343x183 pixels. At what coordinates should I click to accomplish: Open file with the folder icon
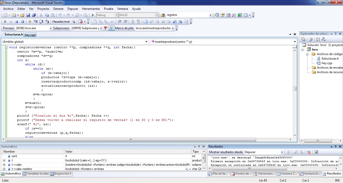pos(22,15)
